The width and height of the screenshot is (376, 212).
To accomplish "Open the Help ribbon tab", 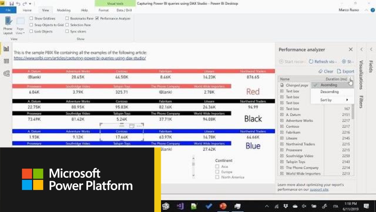I will tap(84, 10).
